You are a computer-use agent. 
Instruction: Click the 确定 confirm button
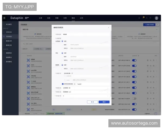click(104, 102)
